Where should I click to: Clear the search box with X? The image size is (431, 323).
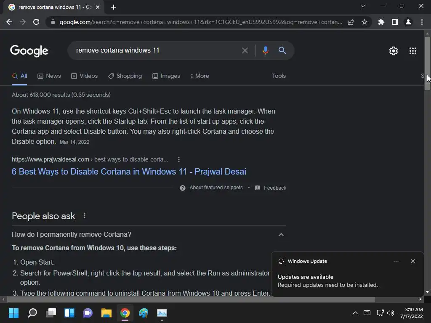(245, 50)
